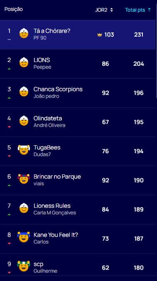Click the avatar icon of Tá a Chórare?
This screenshot has height=281, width=157.
point(24,33)
